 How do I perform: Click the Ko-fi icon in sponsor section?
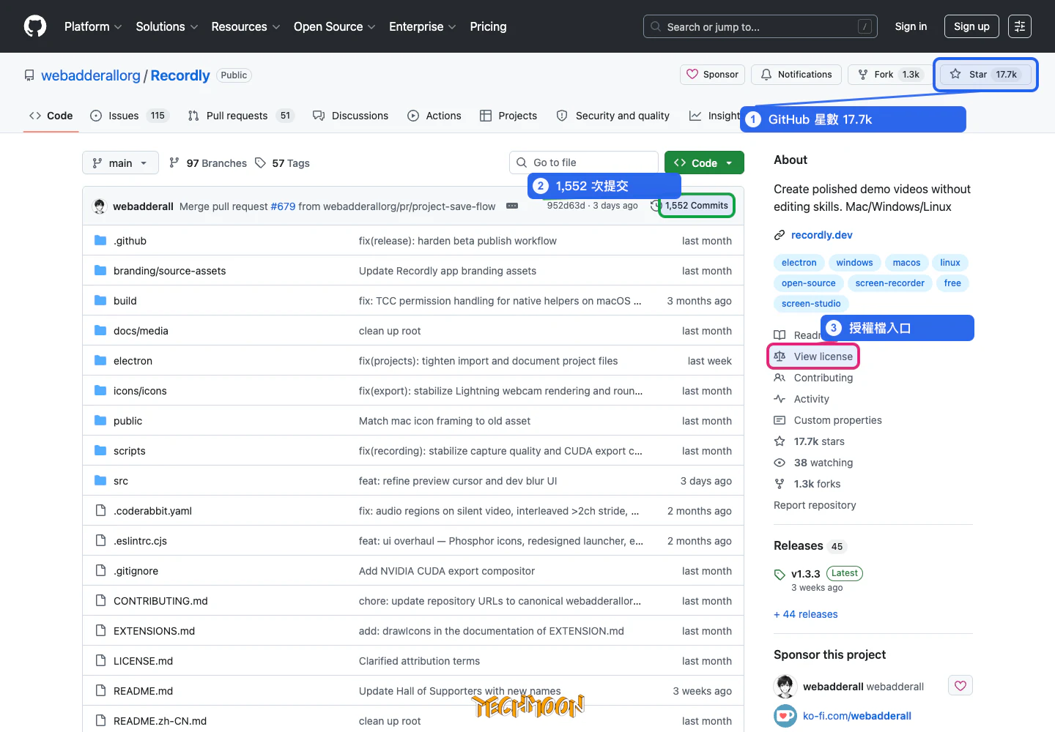point(785,716)
